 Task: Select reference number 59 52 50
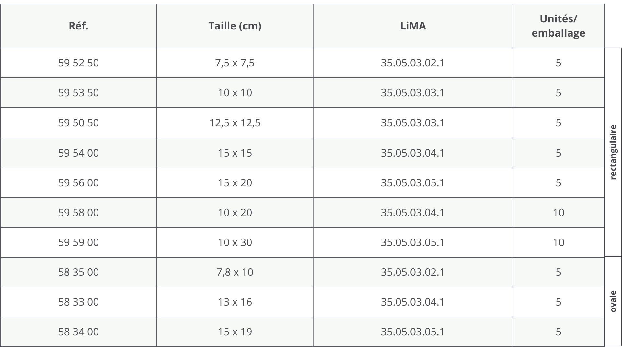pos(78,63)
